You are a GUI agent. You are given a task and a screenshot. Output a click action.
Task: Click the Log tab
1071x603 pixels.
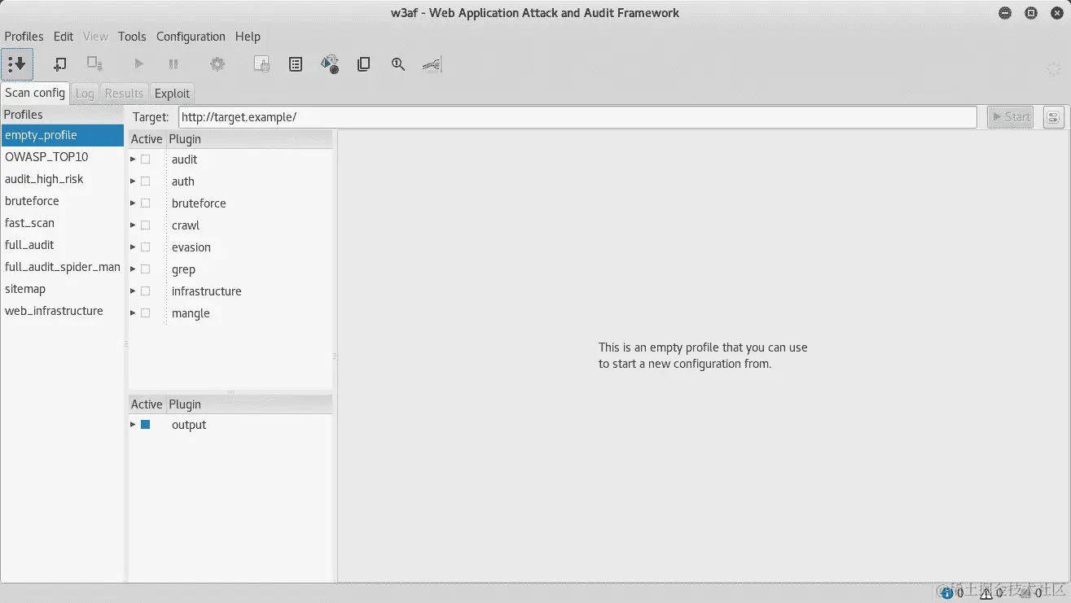click(85, 94)
